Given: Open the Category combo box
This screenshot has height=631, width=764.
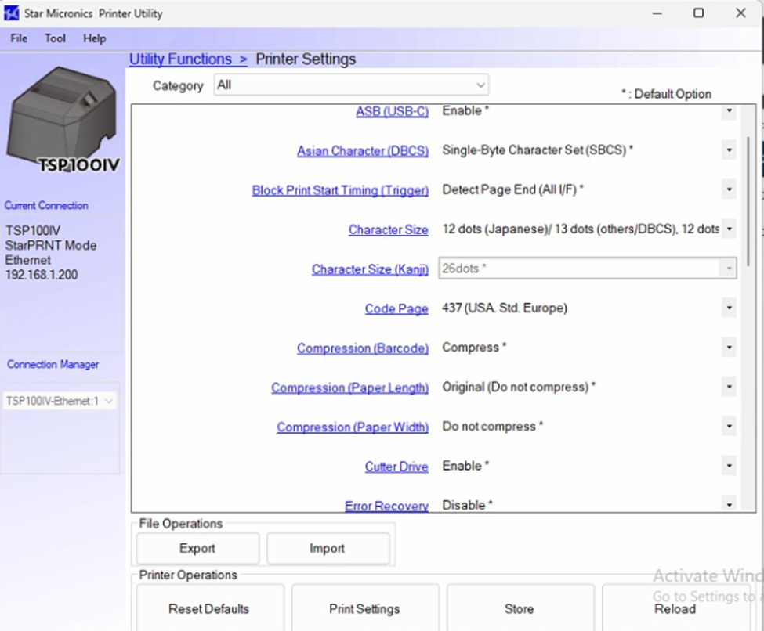Looking at the screenshot, I should pyautogui.click(x=351, y=85).
